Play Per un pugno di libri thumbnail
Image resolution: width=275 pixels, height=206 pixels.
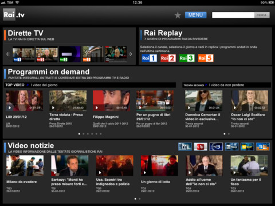[155, 101]
